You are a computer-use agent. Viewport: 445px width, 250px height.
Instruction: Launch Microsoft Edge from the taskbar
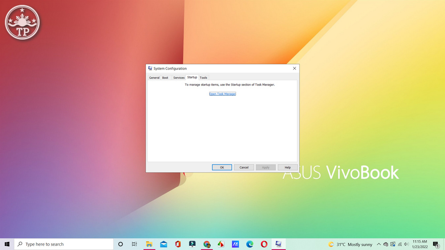coord(250,244)
